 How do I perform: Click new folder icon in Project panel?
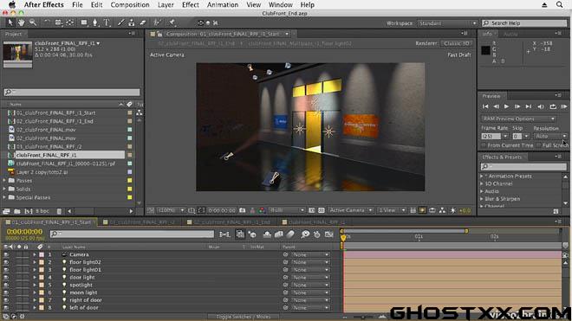[17, 211]
